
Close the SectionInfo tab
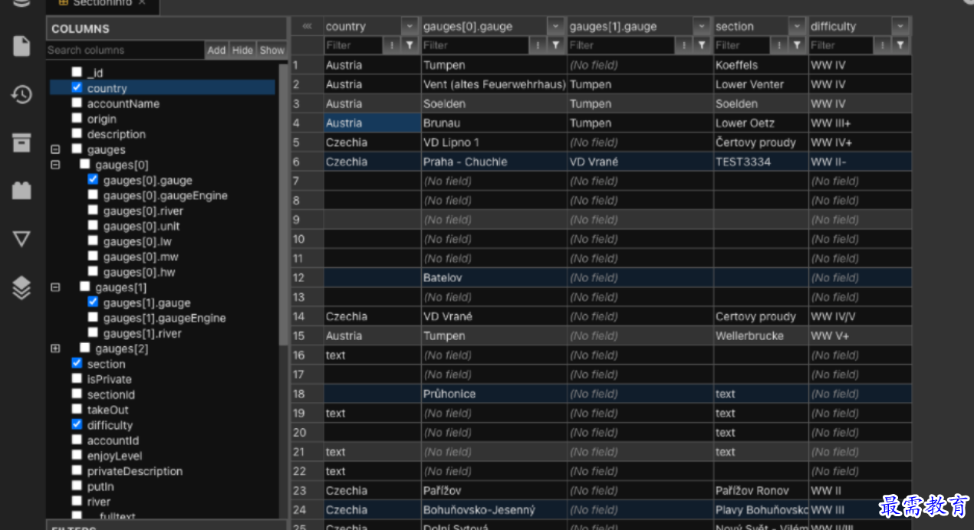[x=143, y=3]
